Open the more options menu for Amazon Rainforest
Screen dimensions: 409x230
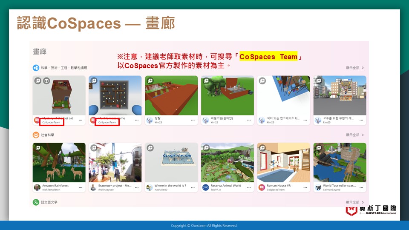click(81, 187)
